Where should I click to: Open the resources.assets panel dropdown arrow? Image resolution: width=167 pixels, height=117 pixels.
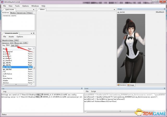tap(31, 33)
